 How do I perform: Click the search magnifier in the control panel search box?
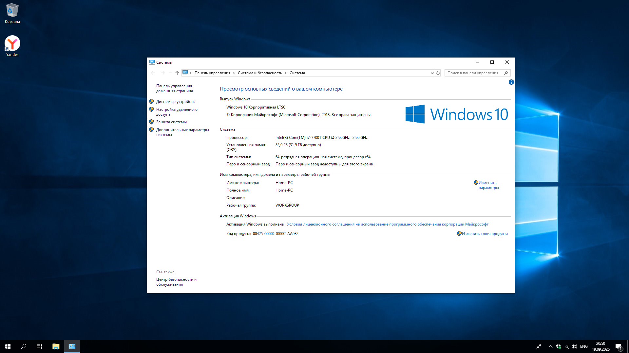point(506,73)
